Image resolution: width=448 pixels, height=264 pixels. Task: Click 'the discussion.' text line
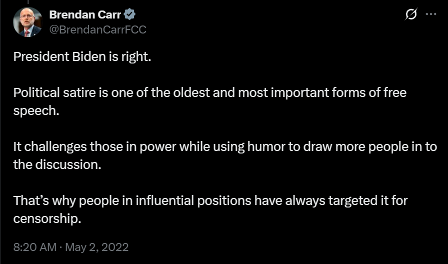(x=57, y=164)
